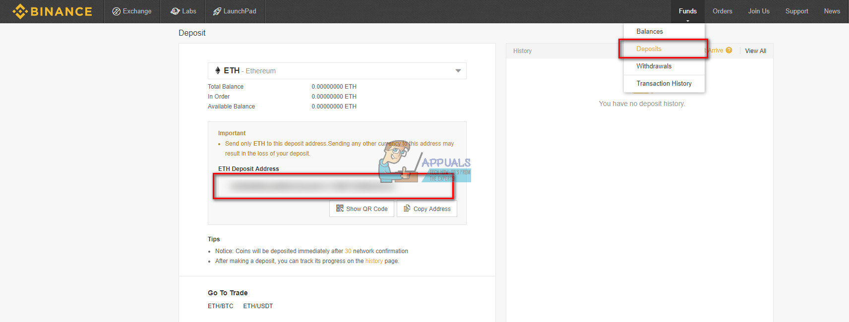Open Labs from the navigation bar
This screenshot has height=322, width=849.
coord(183,11)
